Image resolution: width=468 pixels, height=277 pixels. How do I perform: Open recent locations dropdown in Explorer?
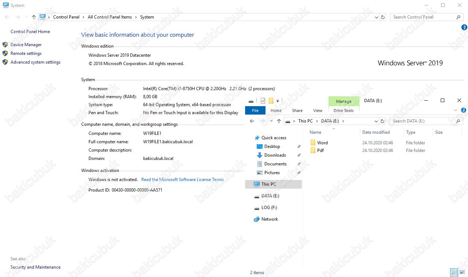(x=271, y=121)
